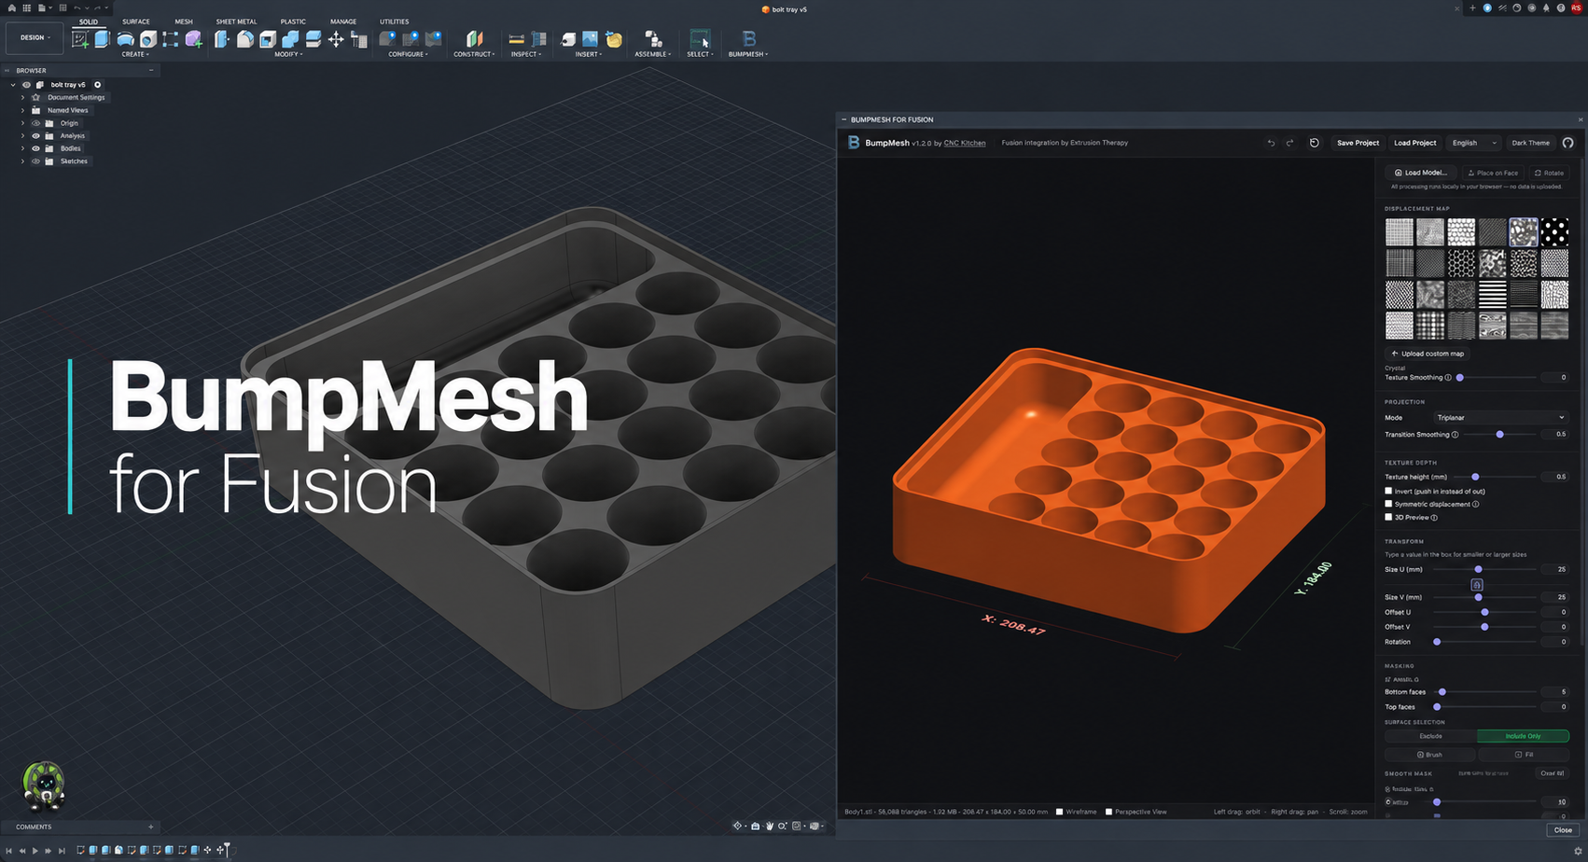Open the MODIFY dropdown menu
Viewport: 1588px width, 862px height.
[288, 54]
